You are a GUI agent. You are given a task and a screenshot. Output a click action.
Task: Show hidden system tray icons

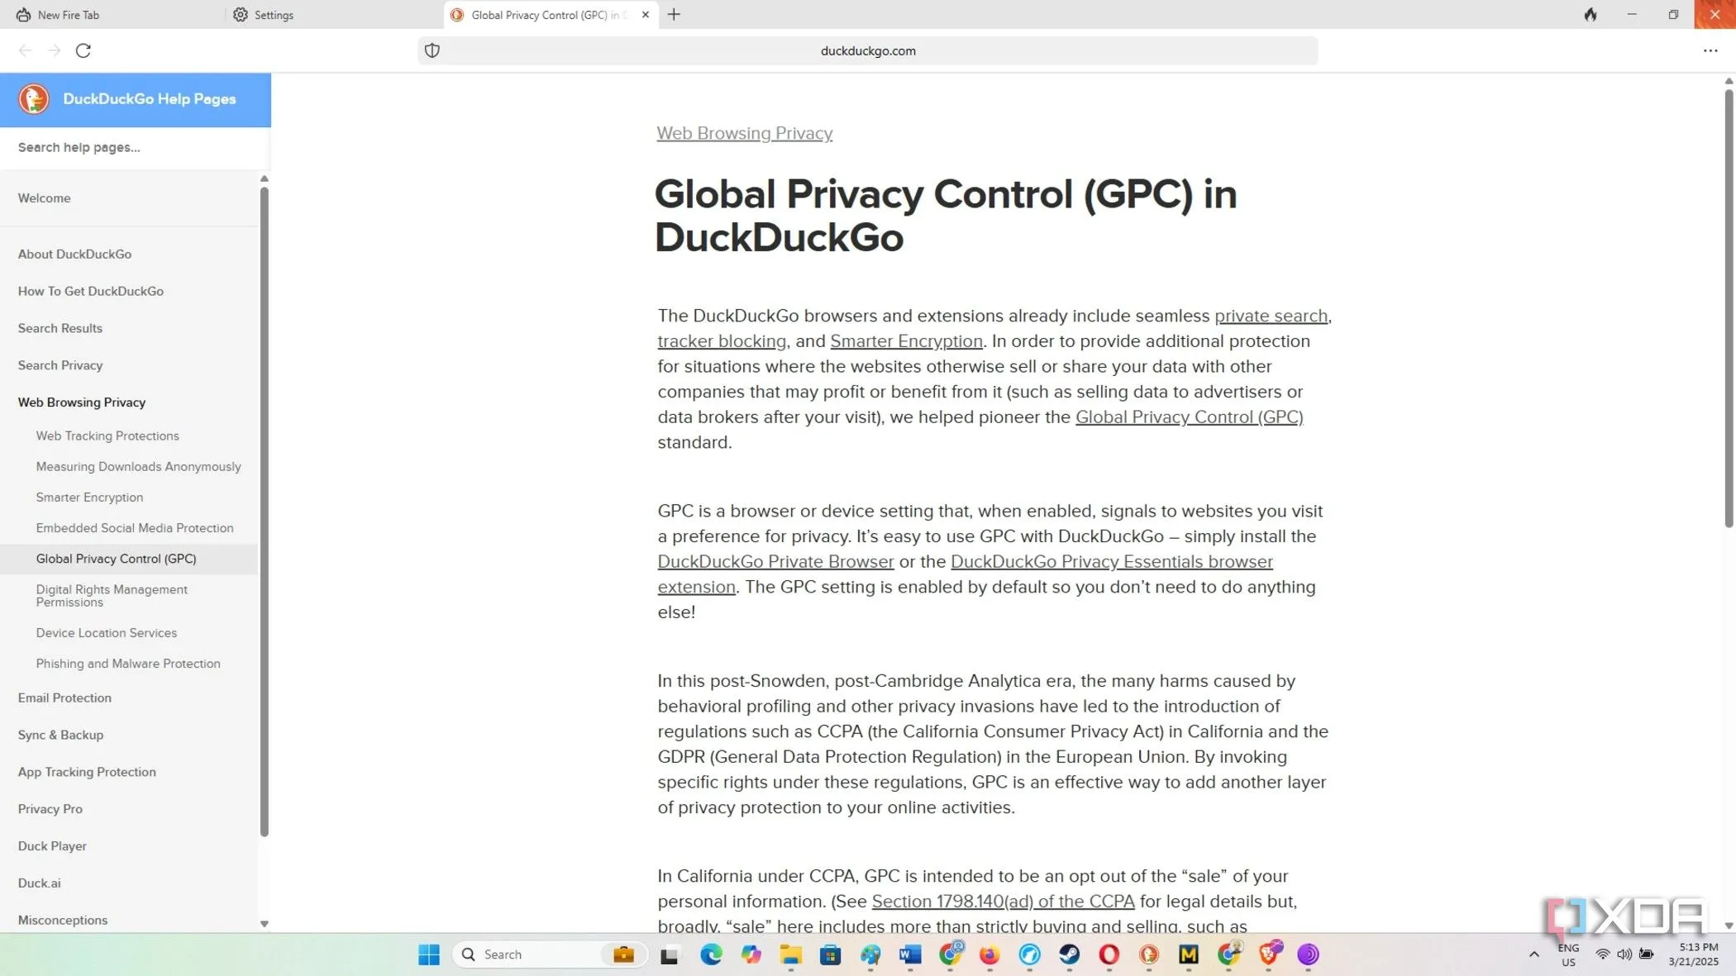(x=1534, y=955)
